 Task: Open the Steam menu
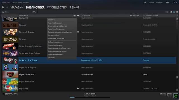[x=4, y=2]
